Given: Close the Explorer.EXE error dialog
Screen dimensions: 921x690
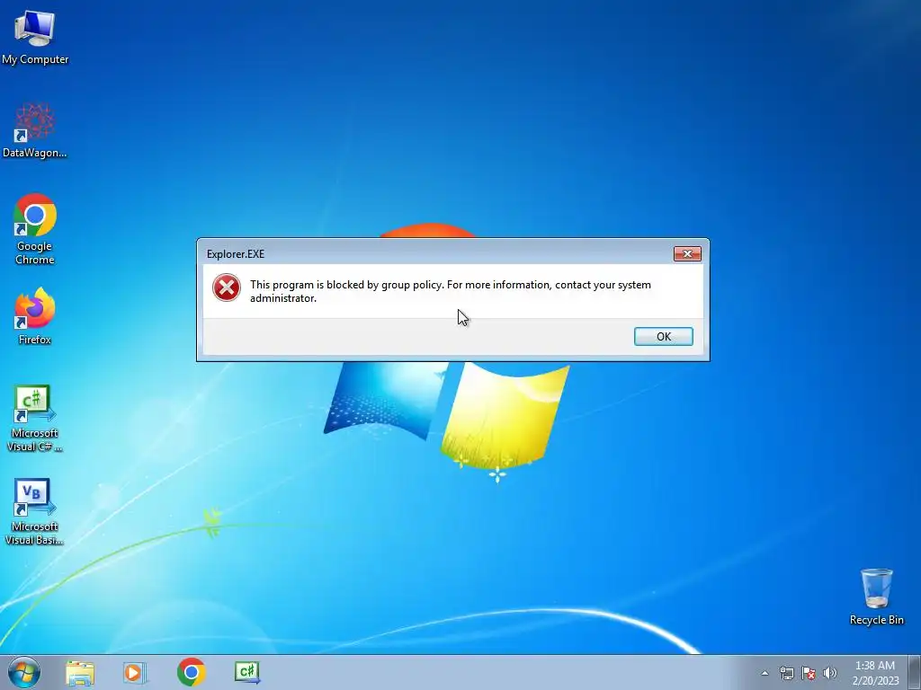Looking at the screenshot, I should (x=687, y=253).
